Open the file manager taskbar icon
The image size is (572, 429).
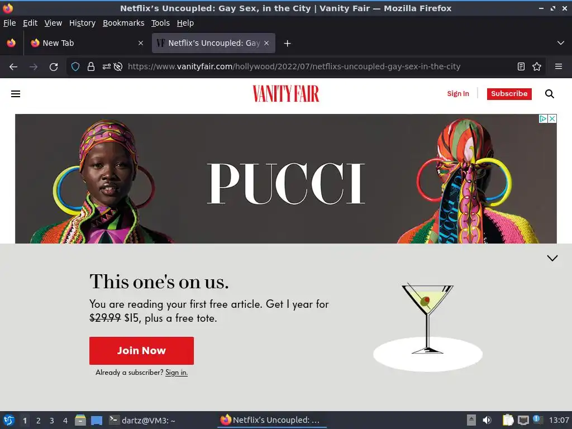80,420
